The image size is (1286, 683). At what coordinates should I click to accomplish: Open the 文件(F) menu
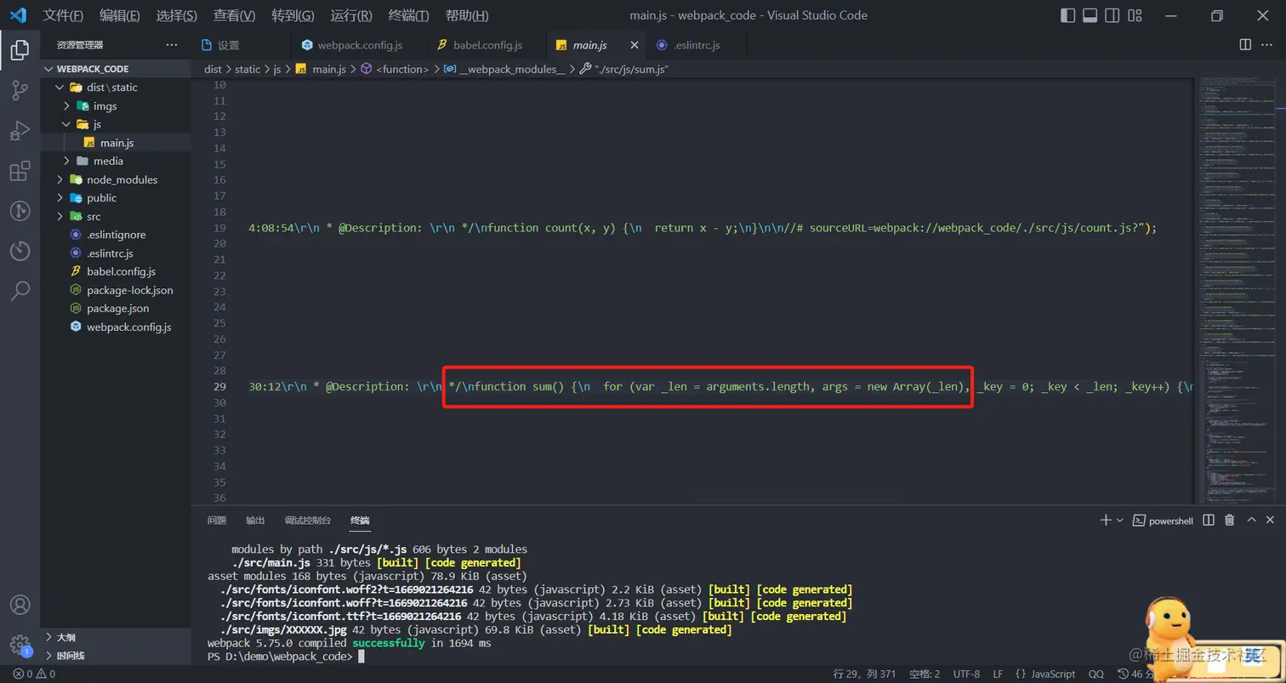pyautogui.click(x=63, y=15)
